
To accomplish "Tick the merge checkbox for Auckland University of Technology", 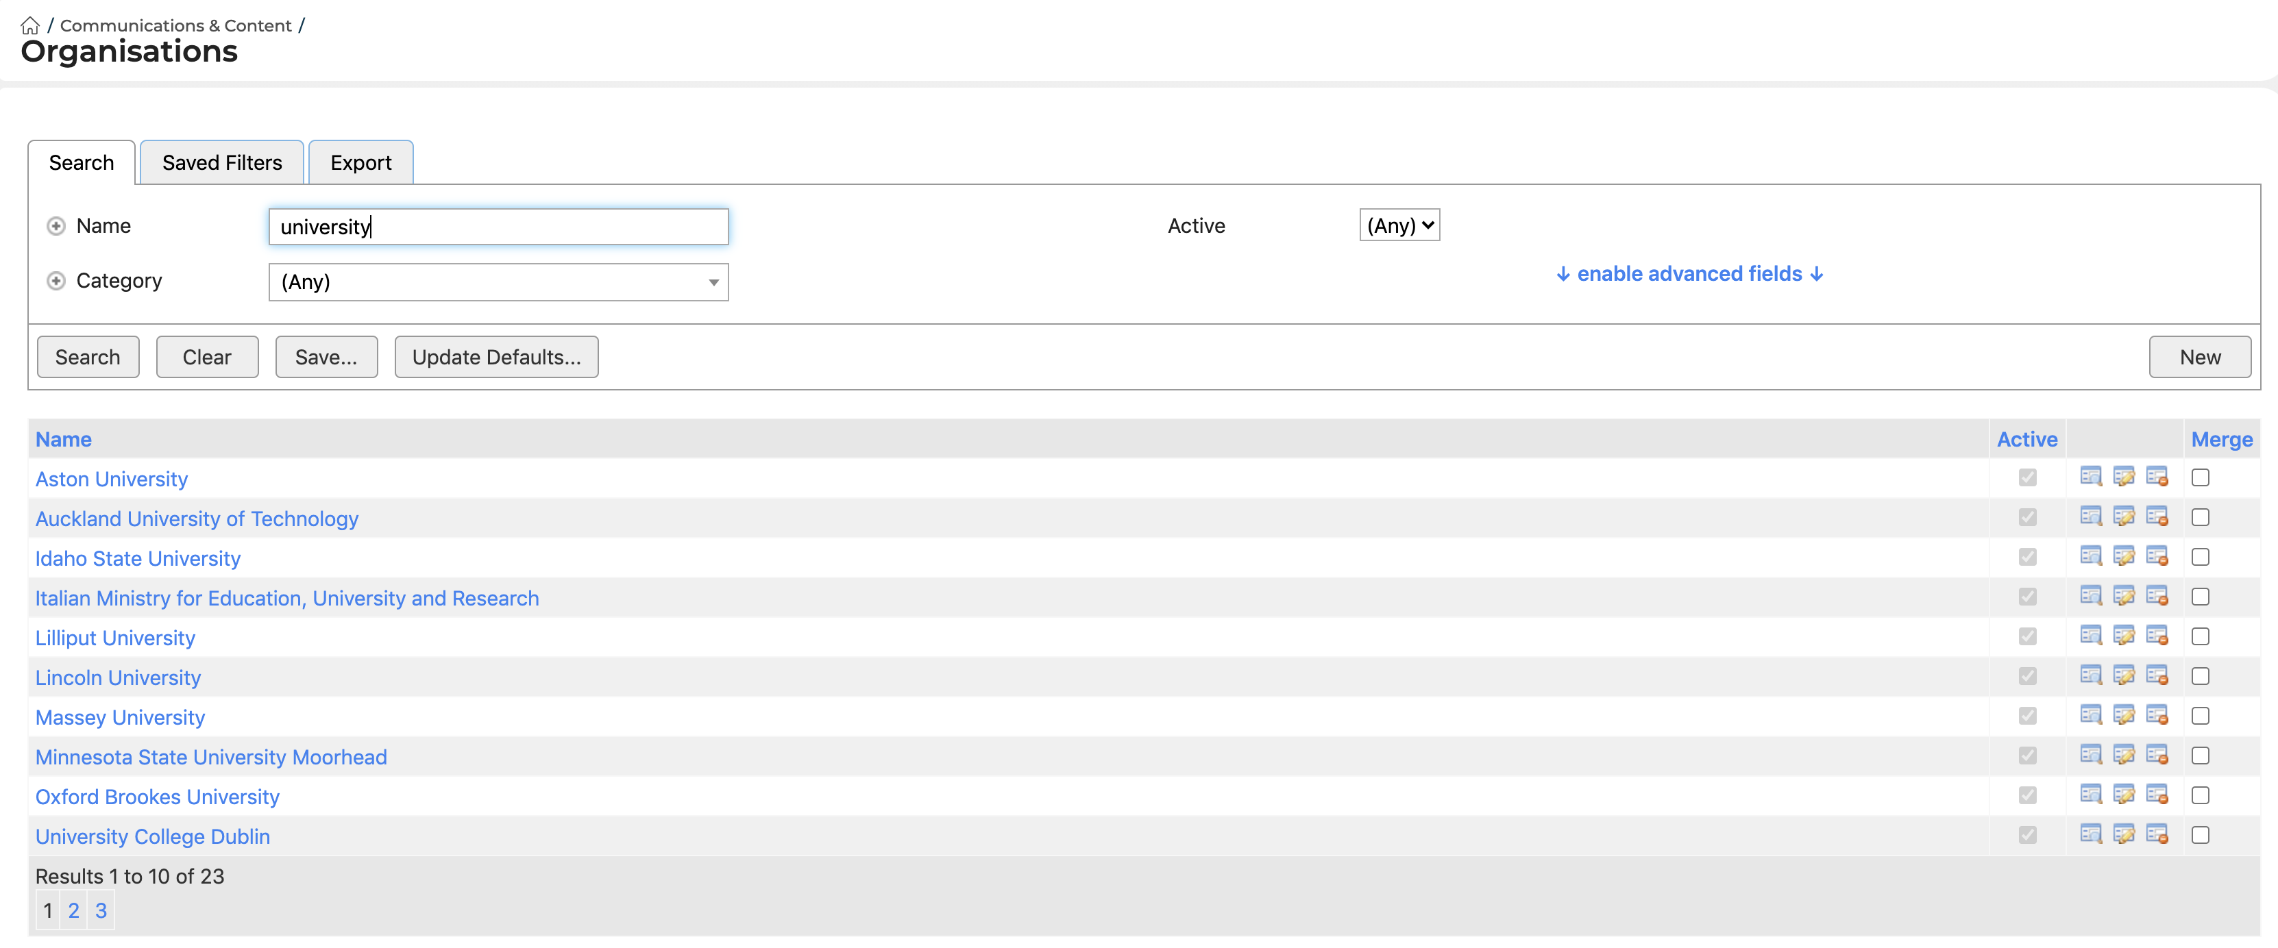I will coord(2200,518).
